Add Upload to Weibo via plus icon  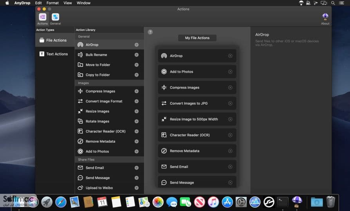pyautogui.click(x=137, y=188)
